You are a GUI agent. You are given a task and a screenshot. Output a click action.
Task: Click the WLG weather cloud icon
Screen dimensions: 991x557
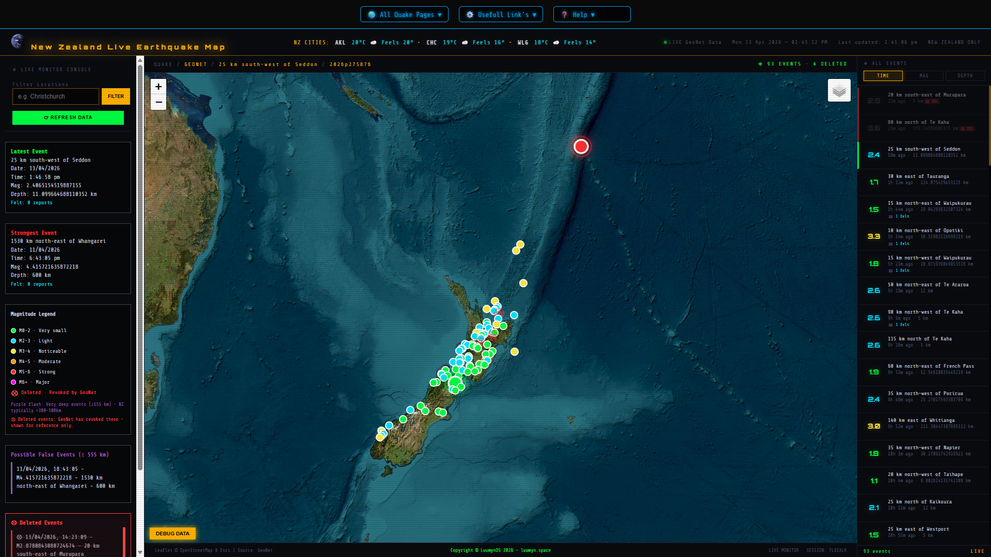tap(556, 43)
